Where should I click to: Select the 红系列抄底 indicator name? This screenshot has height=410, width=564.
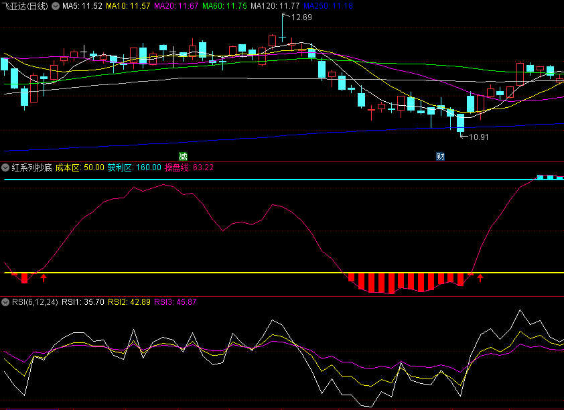pos(31,167)
